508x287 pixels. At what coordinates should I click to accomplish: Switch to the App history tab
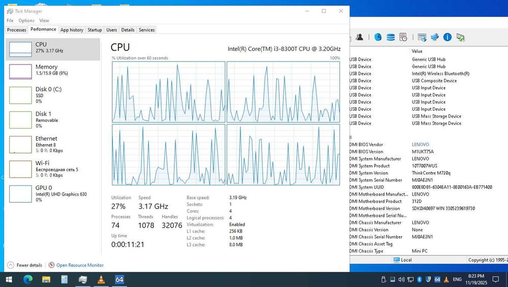pos(72,30)
